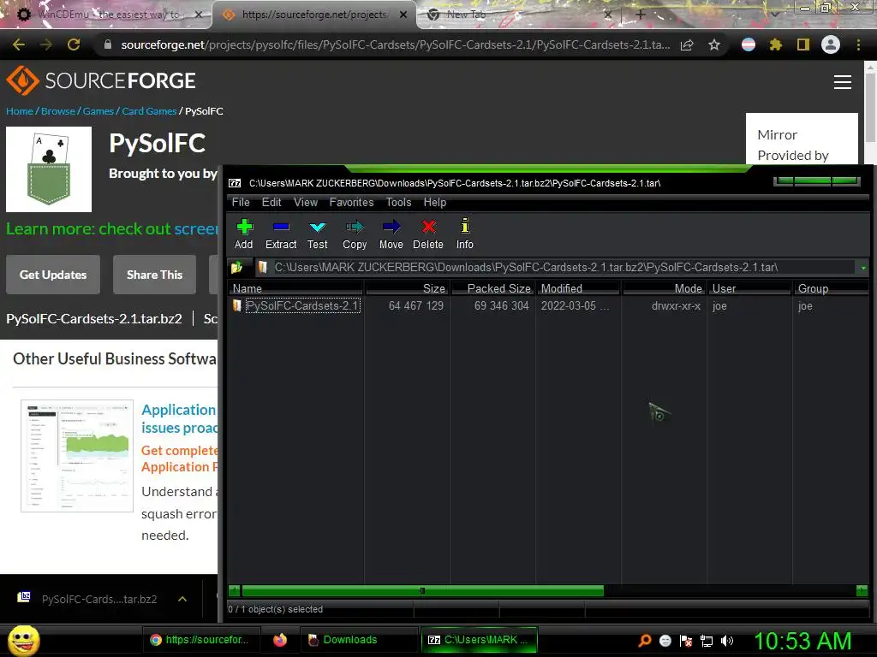Open new tab with plus button

(x=641, y=15)
